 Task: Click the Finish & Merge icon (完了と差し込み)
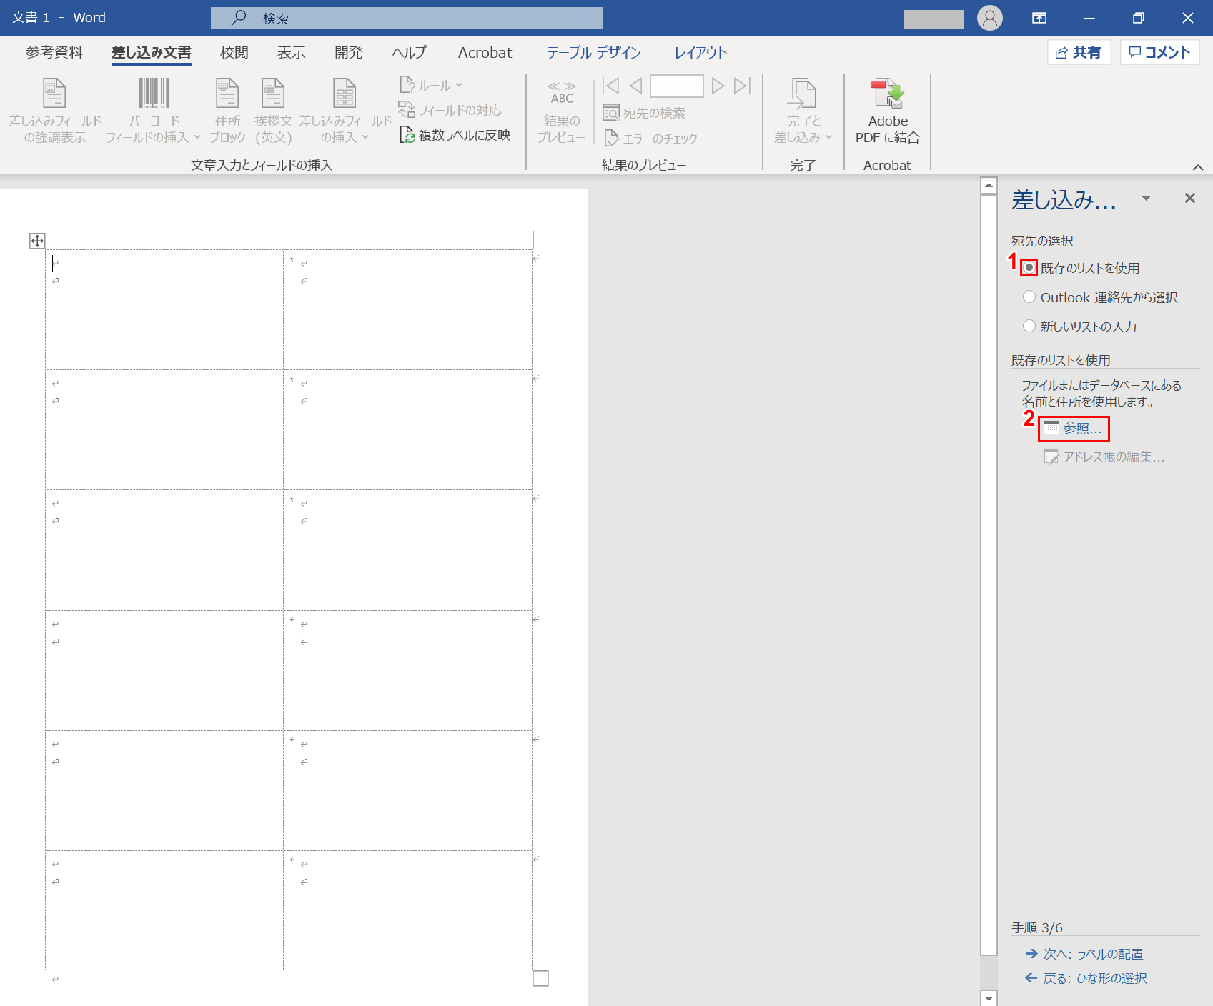(x=803, y=94)
